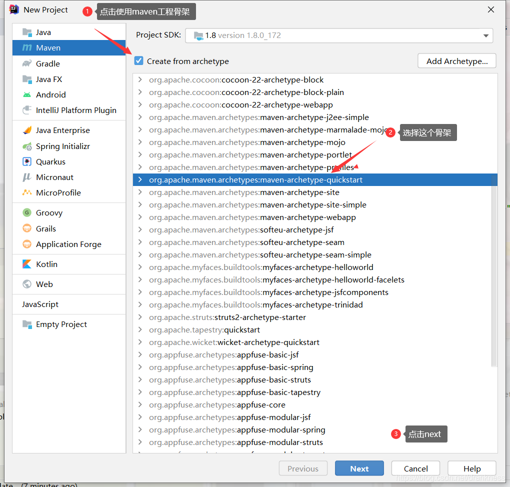This screenshot has width=510, height=487.
Task: Click the Micronaut mu icon
Action: pyautogui.click(x=27, y=177)
